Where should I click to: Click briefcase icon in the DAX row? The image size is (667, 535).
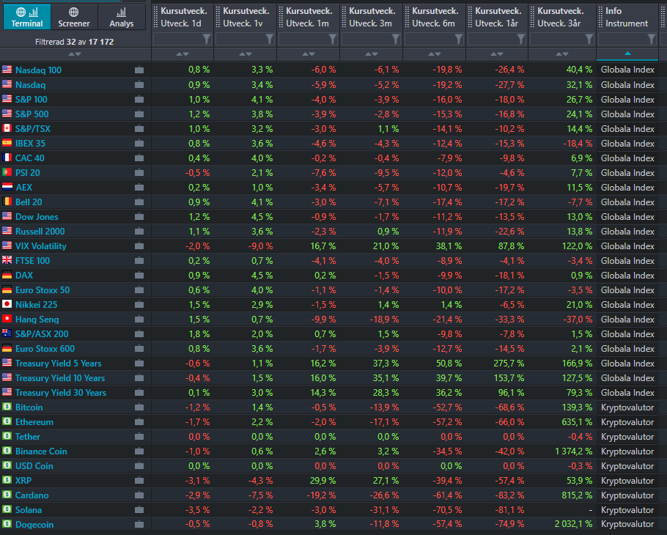(x=139, y=276)
